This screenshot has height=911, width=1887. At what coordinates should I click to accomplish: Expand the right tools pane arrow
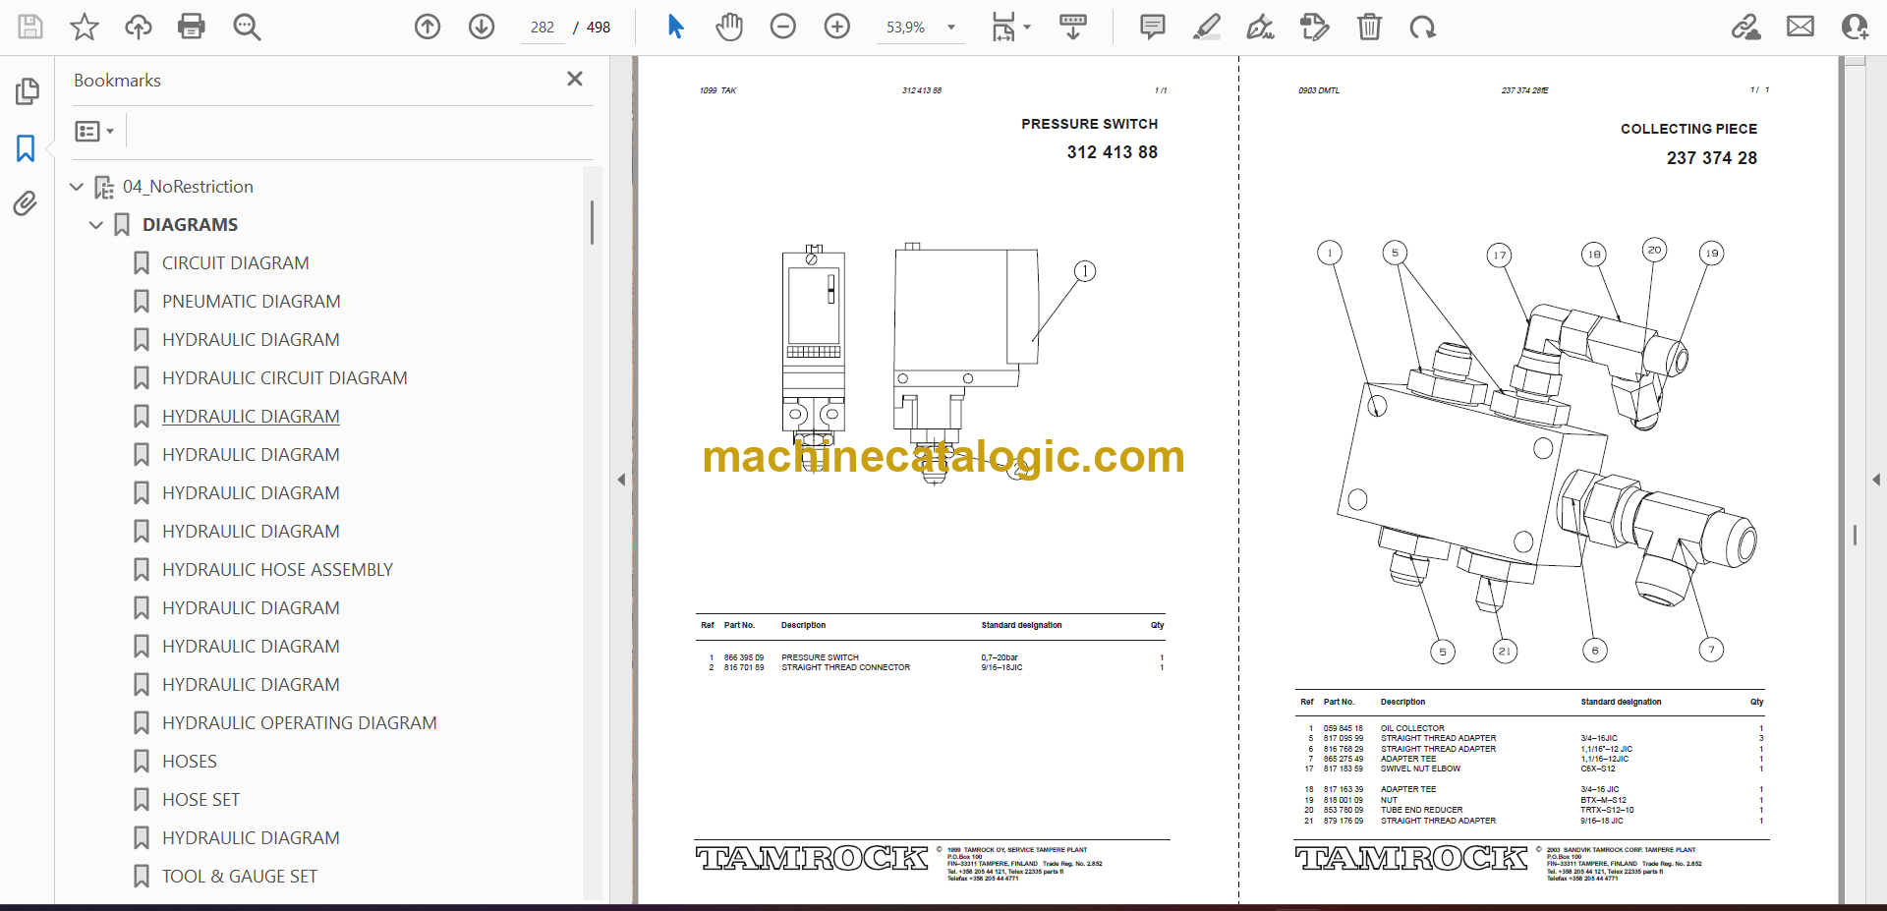pos(1875,480)
